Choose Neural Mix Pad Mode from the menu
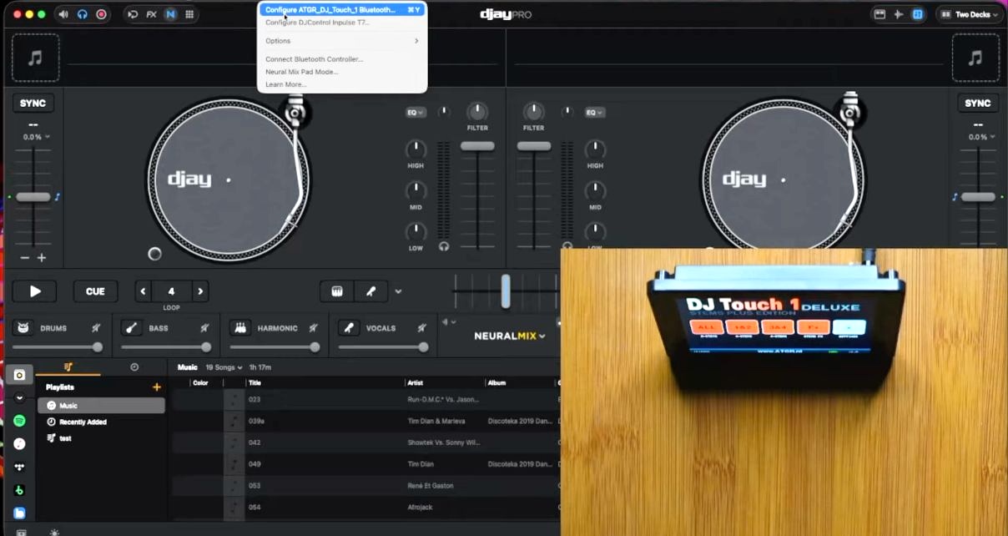This screenshot has height=536, width=1008. click(304, 72)
